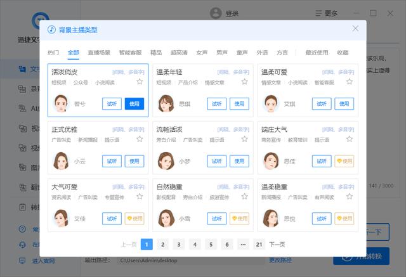Toggle favorite star on 端庄大气 card

pos(350,139)
